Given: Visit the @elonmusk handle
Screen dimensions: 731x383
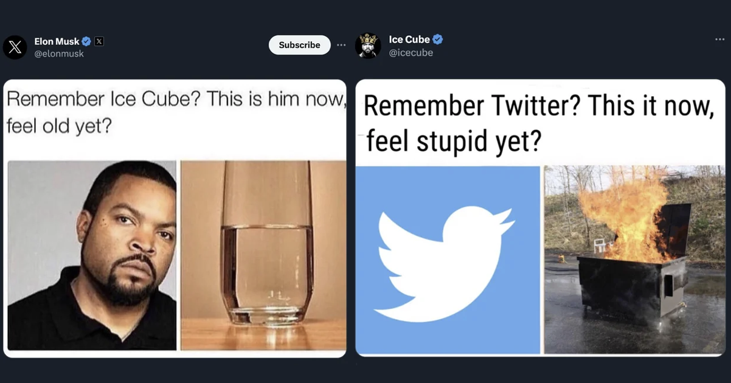Looking at the screenshot, I should coord(59,53).
